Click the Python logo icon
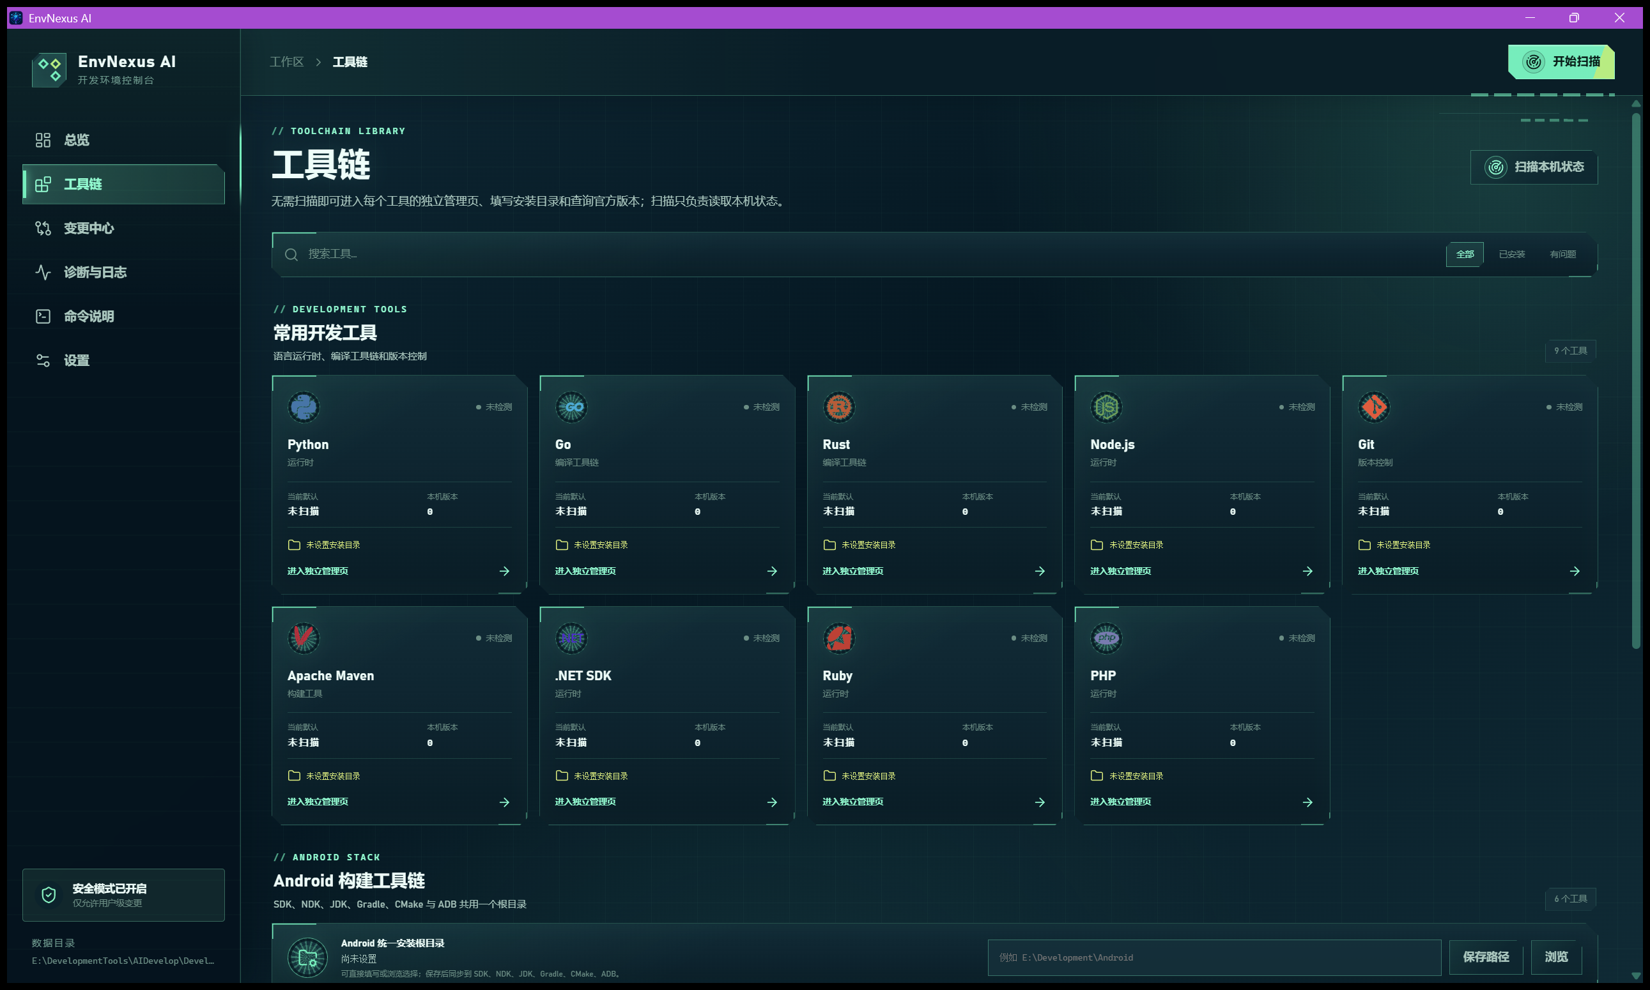Image resolution: width=1650 pixels, height=990 pixels. 304,407
